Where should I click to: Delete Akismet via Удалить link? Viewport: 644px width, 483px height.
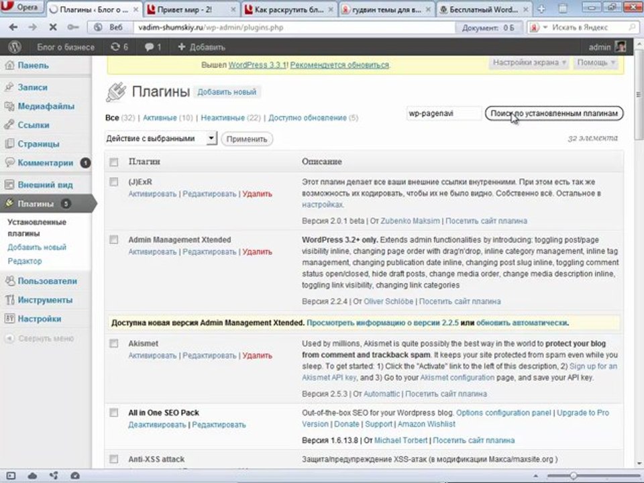pyautogui.click(x=257, y=356)
